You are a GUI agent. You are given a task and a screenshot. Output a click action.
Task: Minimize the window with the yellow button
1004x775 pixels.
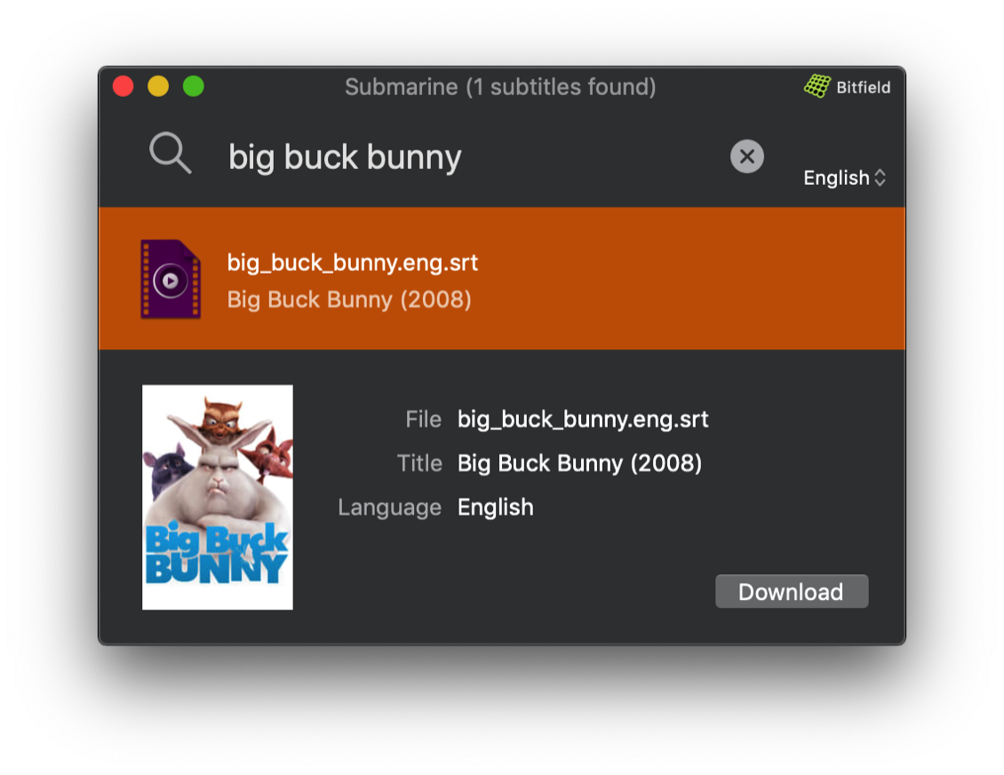click(158, 86)
